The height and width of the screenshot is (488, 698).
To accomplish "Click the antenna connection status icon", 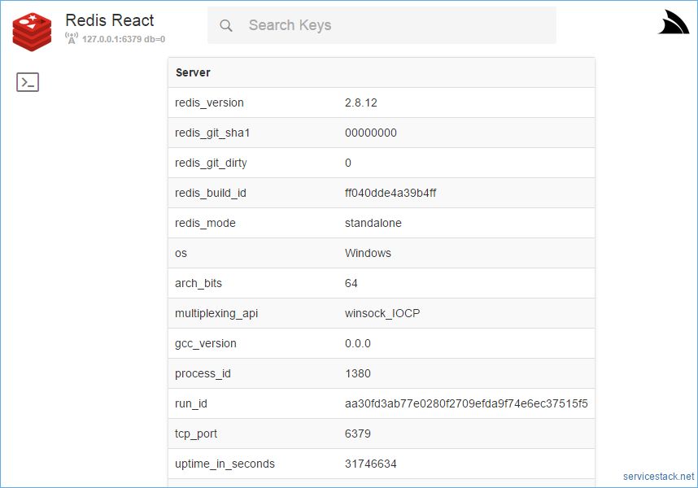I will (x=72, y=36).
